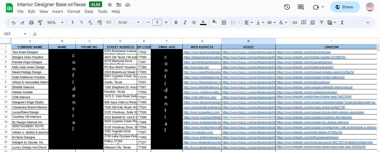The image size is (380, 152).
Task: Open more number formats 123
Action: (108, 22)
